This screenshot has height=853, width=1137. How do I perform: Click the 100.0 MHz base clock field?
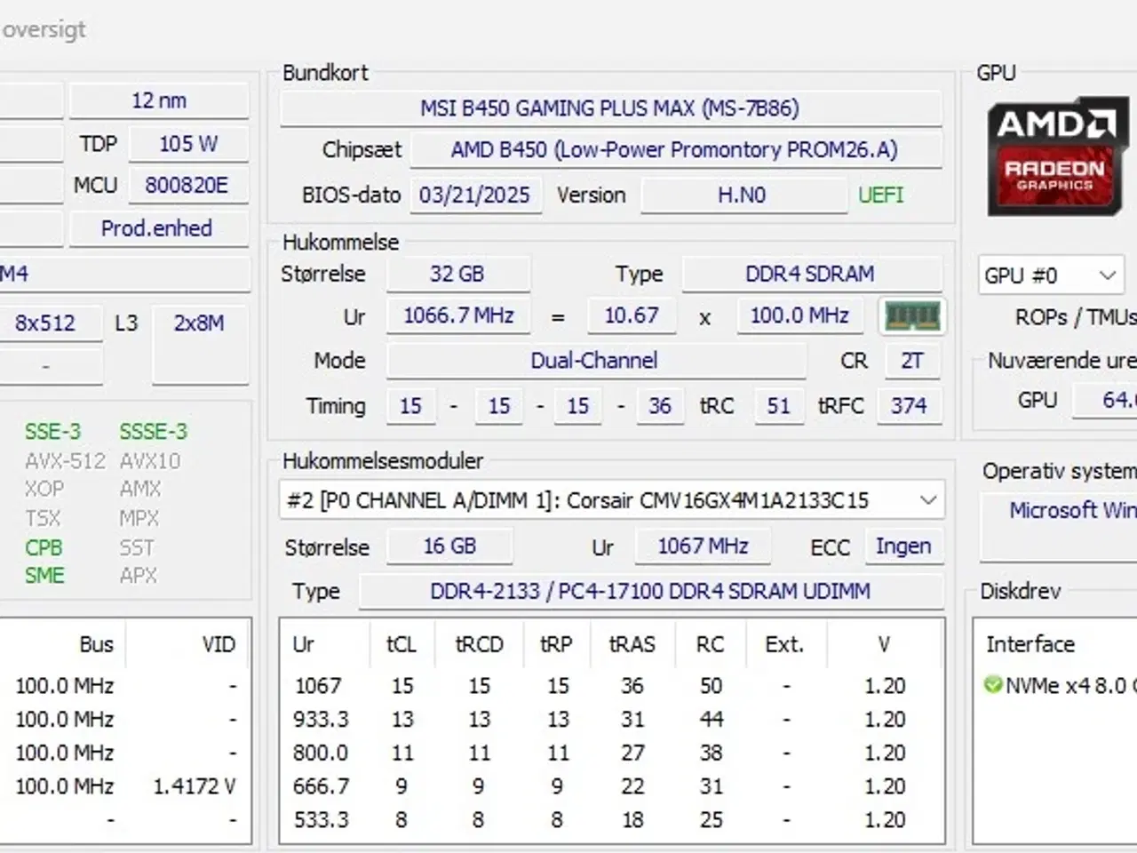[799, 315]
